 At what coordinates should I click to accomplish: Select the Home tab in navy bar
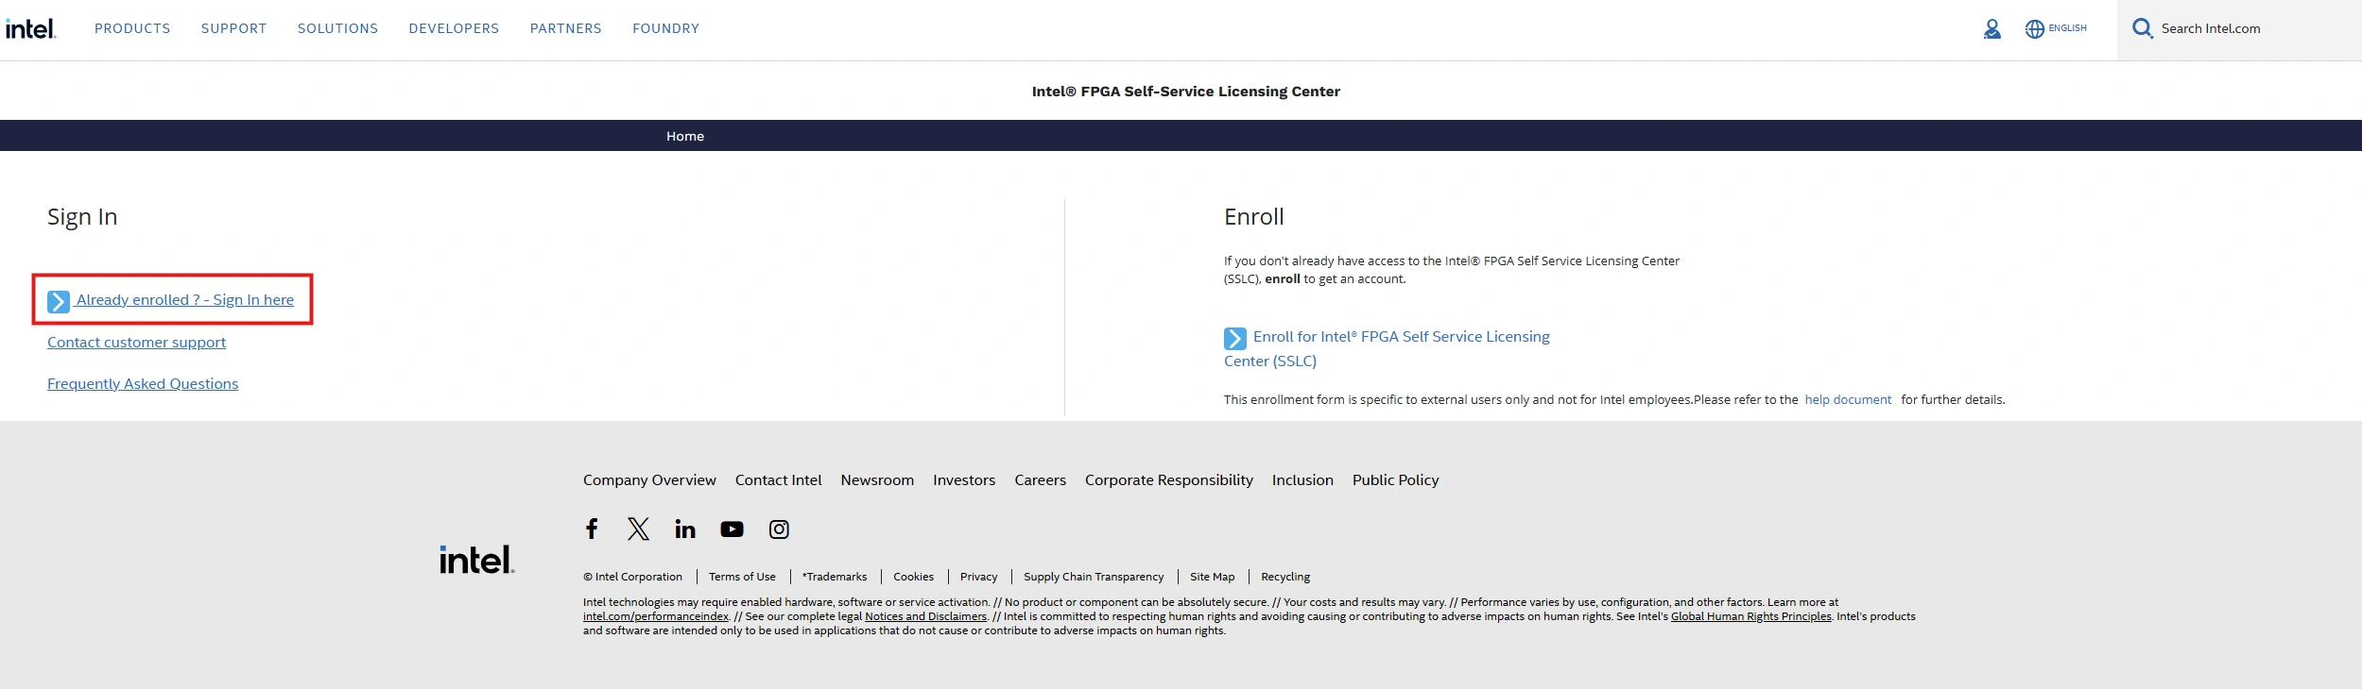click(685, 136)
